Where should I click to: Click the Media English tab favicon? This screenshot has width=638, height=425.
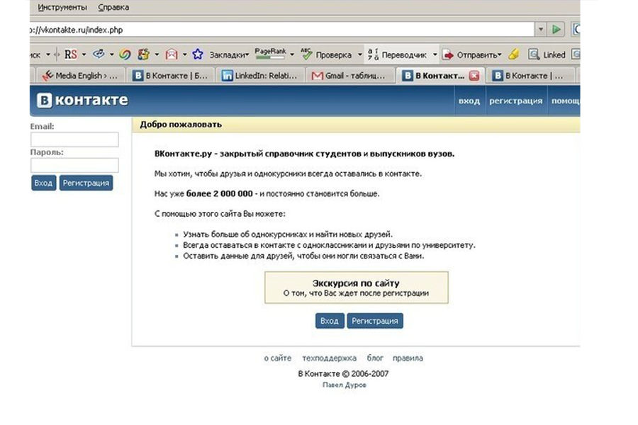click(47, 76)
